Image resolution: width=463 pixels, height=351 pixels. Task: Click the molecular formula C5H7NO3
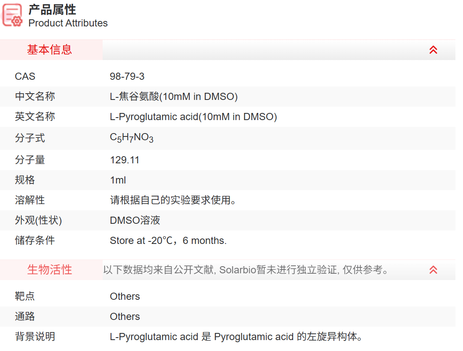[x=132, y=138]
